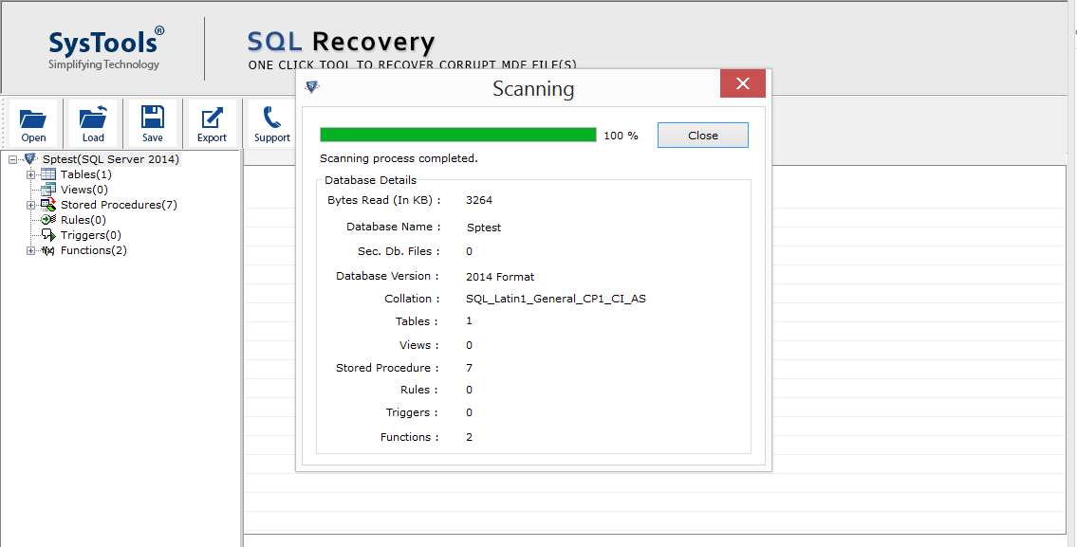Viewport: 1077px width, 547px height.
Task: Click the "Database Version :" label
Action: pos(388,276)
